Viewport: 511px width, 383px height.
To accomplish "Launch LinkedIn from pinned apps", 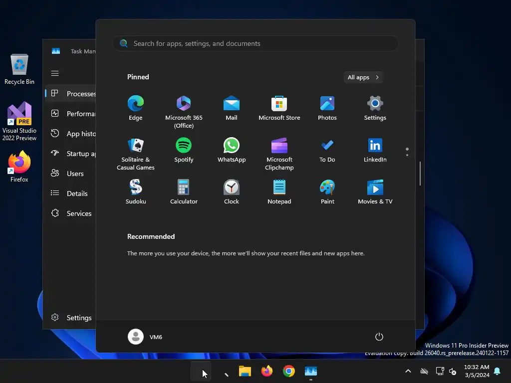I will [x=375, y=150].
